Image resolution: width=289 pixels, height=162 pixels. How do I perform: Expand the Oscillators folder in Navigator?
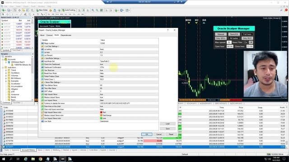coord(6,73)
